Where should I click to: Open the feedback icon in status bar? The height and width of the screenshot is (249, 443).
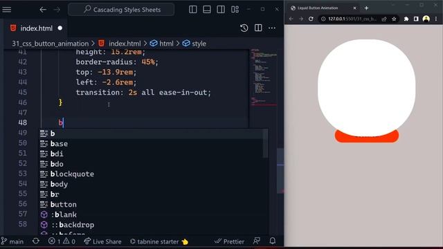pos(257,241)
